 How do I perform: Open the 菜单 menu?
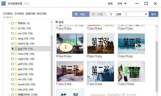coord(120,4)
